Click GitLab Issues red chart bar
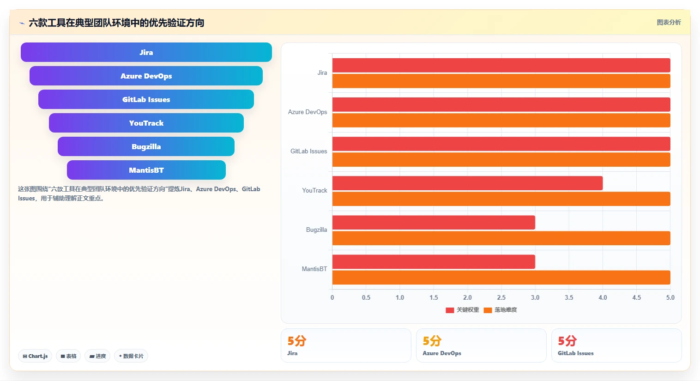The image size is (700, 381). (501, 144)
